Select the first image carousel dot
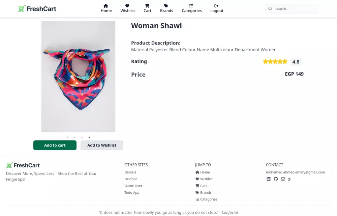Viewport: 337px width, 216px height. [67, 137]
